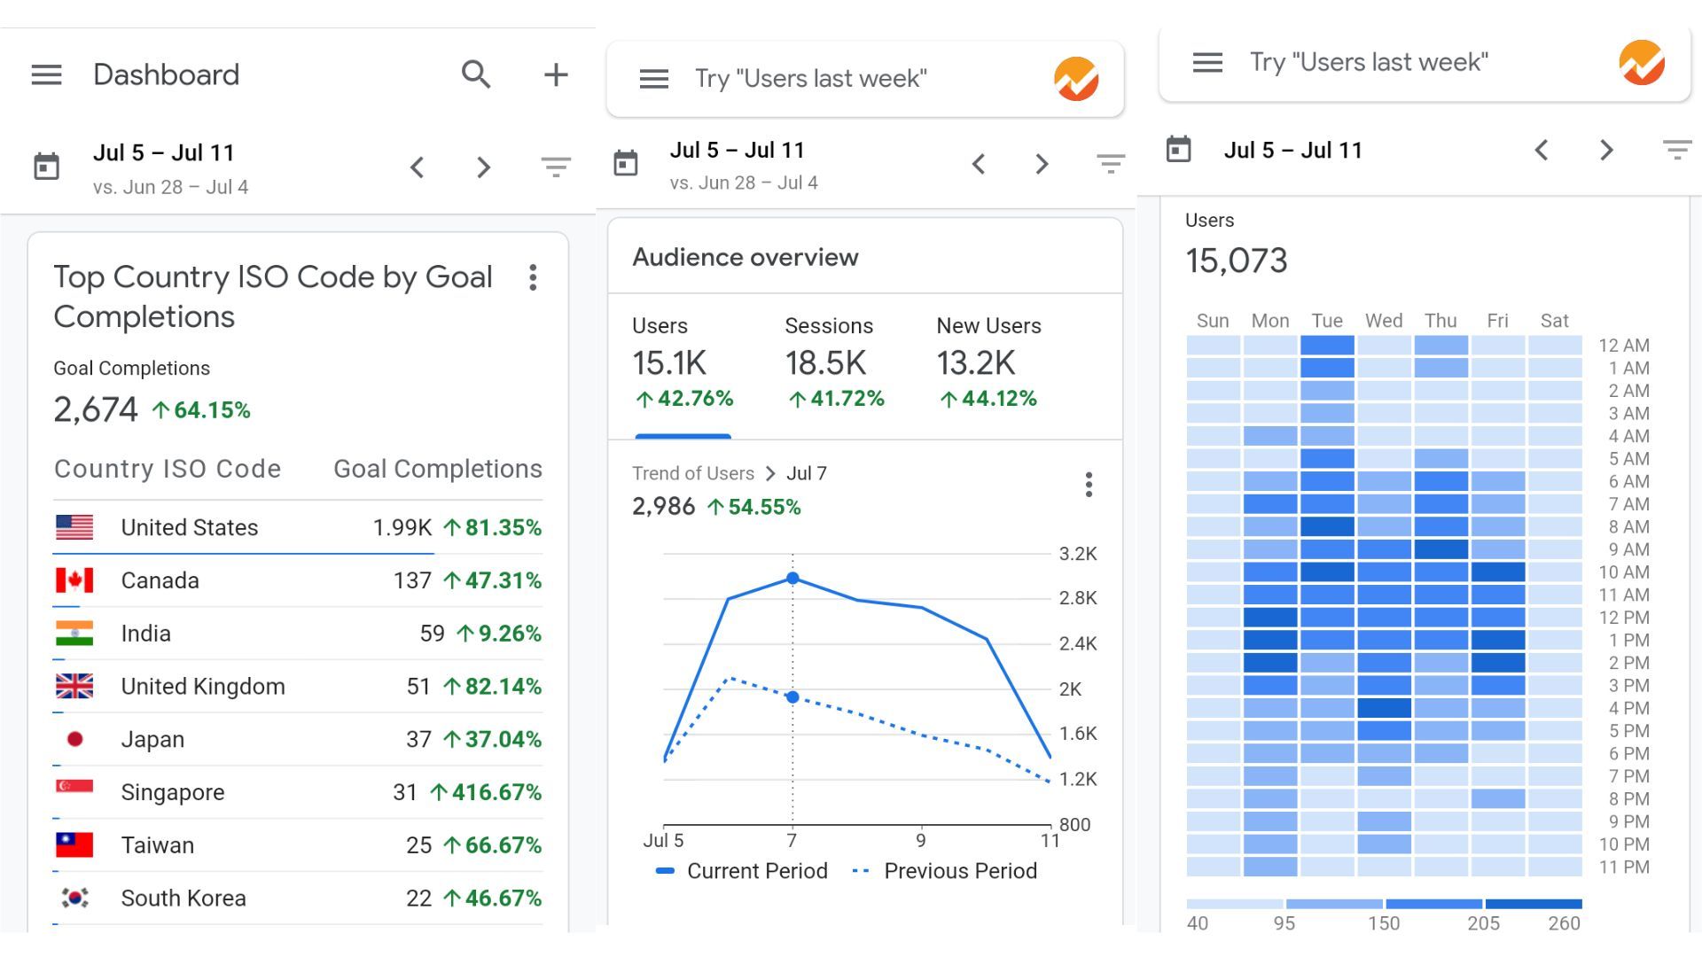Viewport: 1702px width, 957px height.
Task: Go to the next date range with right chevron
Action: coord(483,167)
